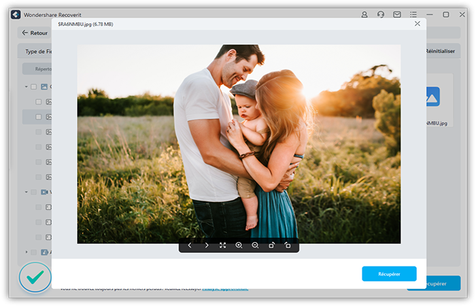Show the previous image in preview toolbar
This screenshot has height=306, width=476.
(190, 245)
